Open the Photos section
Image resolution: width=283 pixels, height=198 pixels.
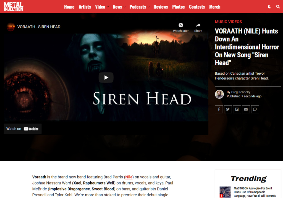pyautogui.click(x=178, y=7)
